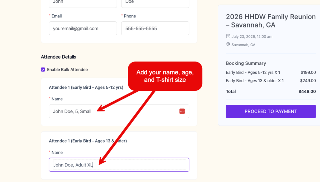This screenshot has height=182, width=320.
Task: Click the $448.00 total amount
Action: point(307,92)
